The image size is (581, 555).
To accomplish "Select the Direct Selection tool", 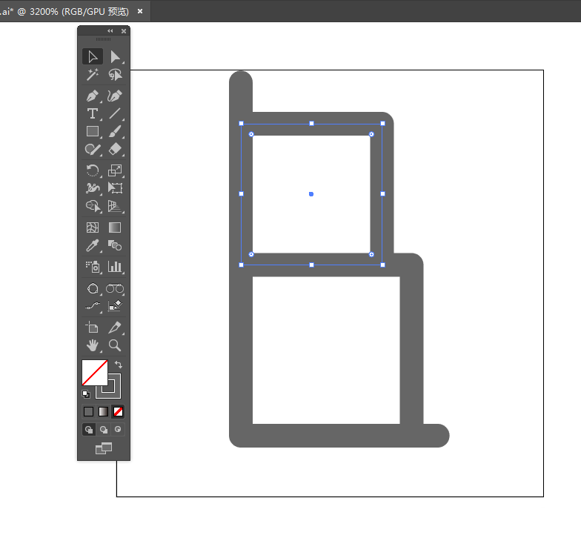I will point(115,56).
